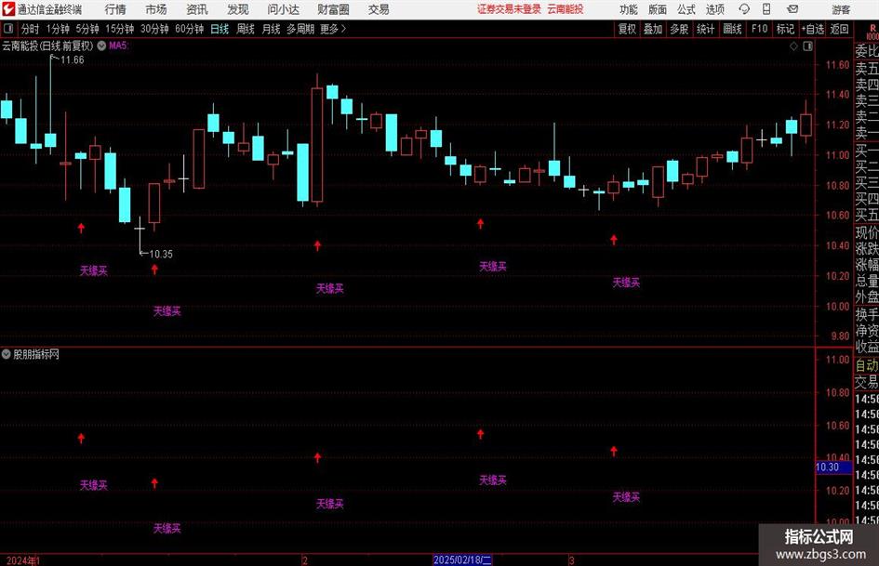The height and width of the screenshot is (566, 879).
Task: Click the customer service headset icon
Action: [x=744, y=9]
